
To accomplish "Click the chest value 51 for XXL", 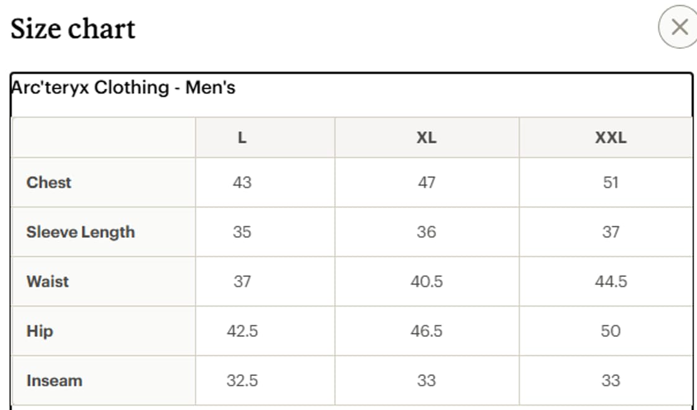I will 611,183.
